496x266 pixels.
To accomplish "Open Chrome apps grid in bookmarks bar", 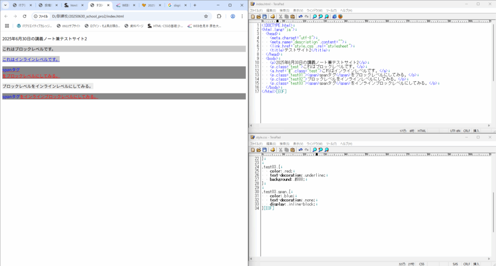I will click(7, 26).
